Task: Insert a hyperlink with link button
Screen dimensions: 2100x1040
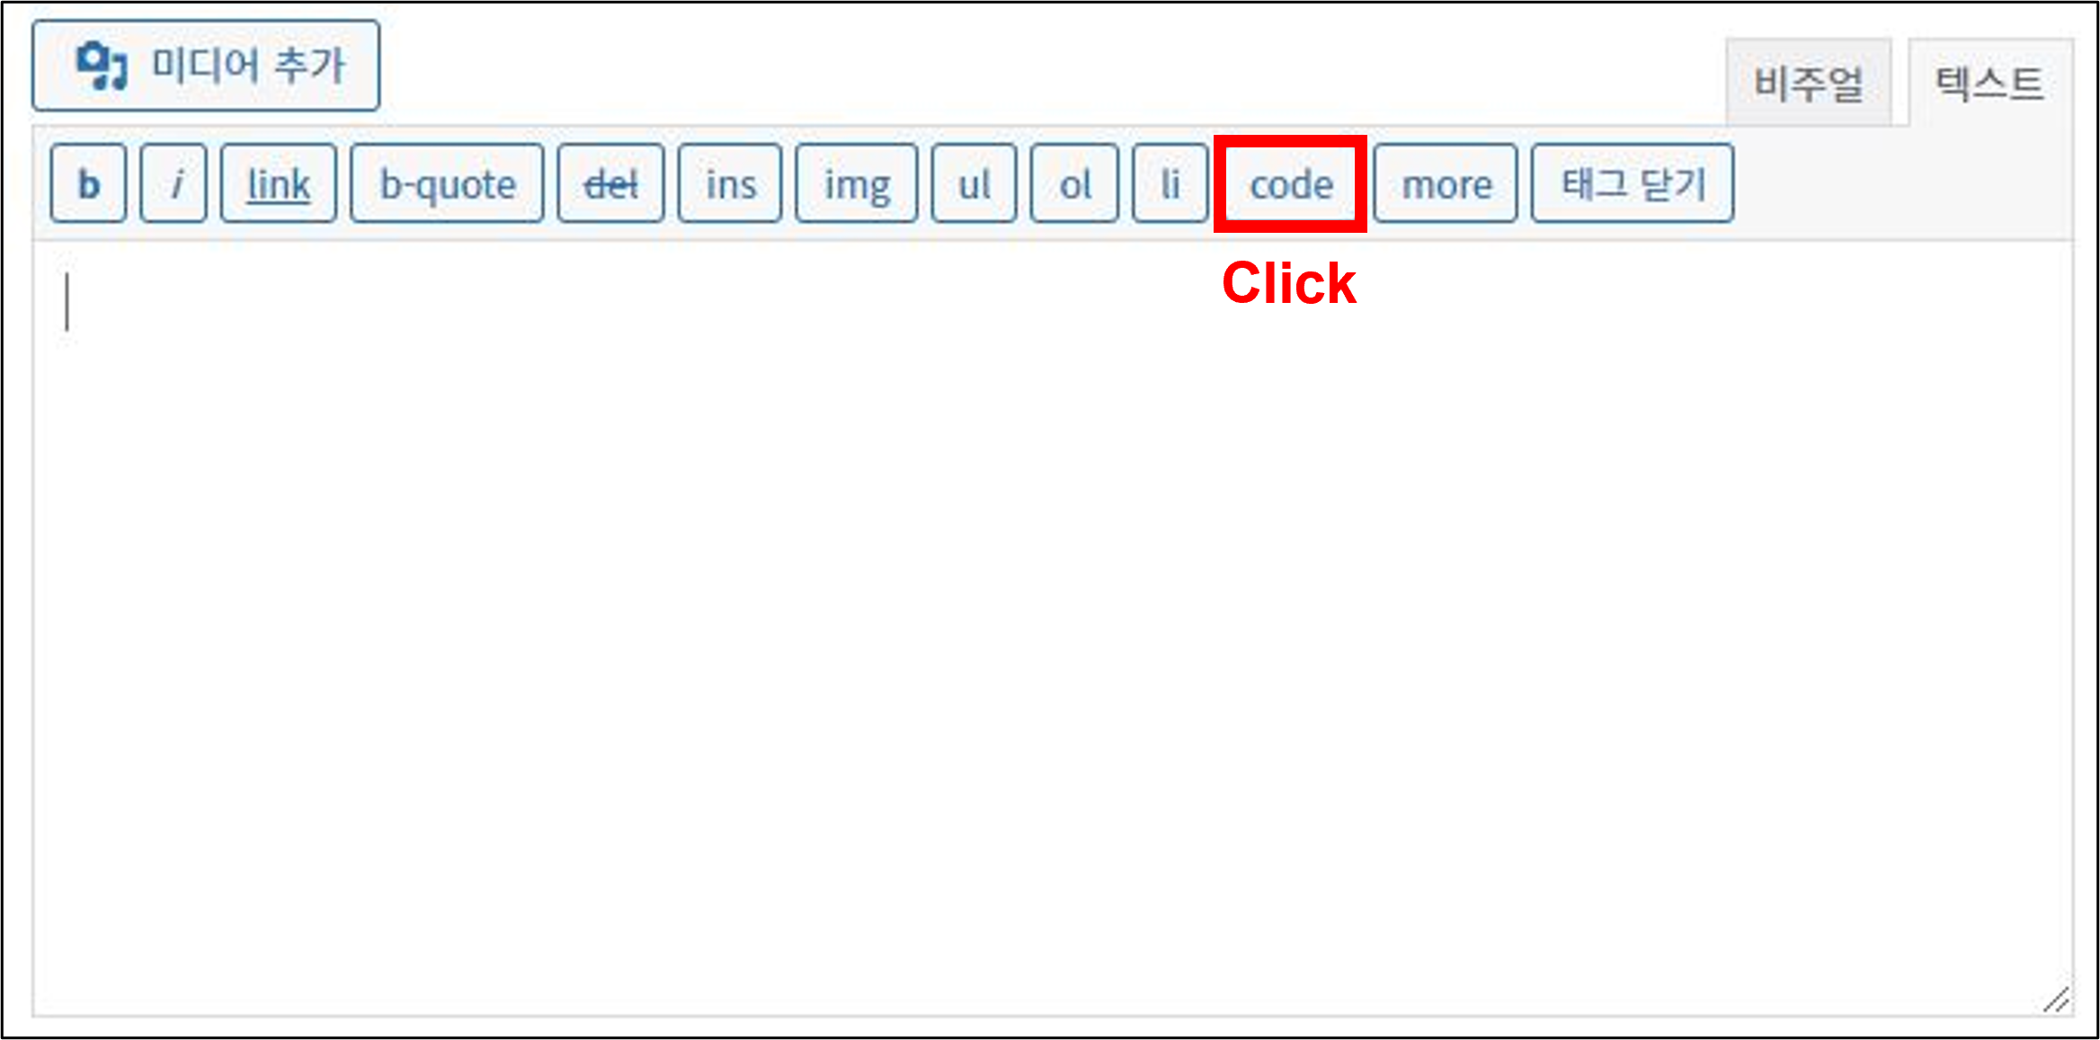Action: click(277, 184)
